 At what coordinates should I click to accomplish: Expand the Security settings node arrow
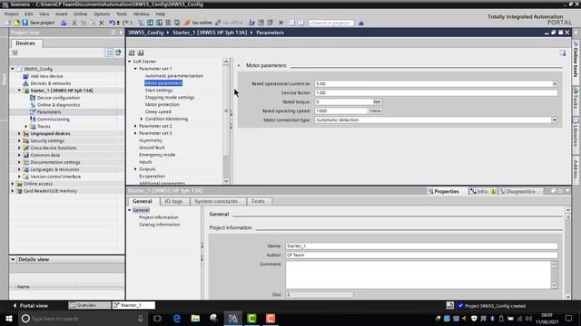[x=19, y=141]
